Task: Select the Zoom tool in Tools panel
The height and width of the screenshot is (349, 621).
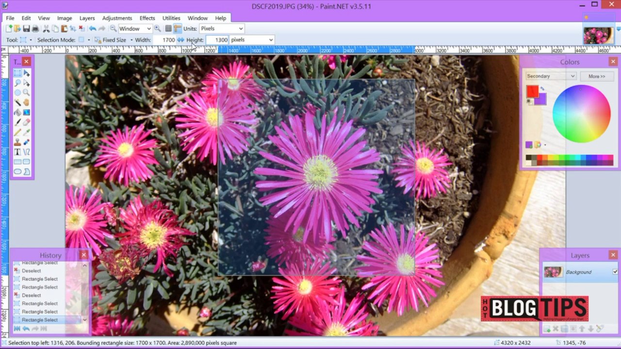Action: click(27, 93)
